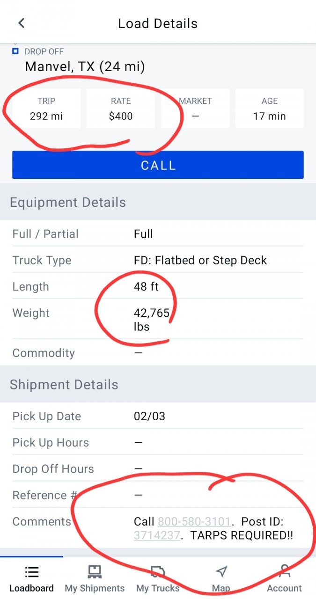This screenshot has width=316, height=599.
Task: Tap the Loadboard list icon
Action: click(x=31, y=572)
